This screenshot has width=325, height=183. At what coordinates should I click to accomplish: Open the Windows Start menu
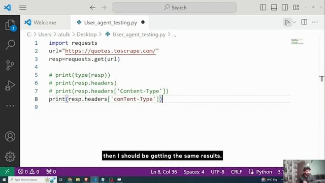(4, 179)
